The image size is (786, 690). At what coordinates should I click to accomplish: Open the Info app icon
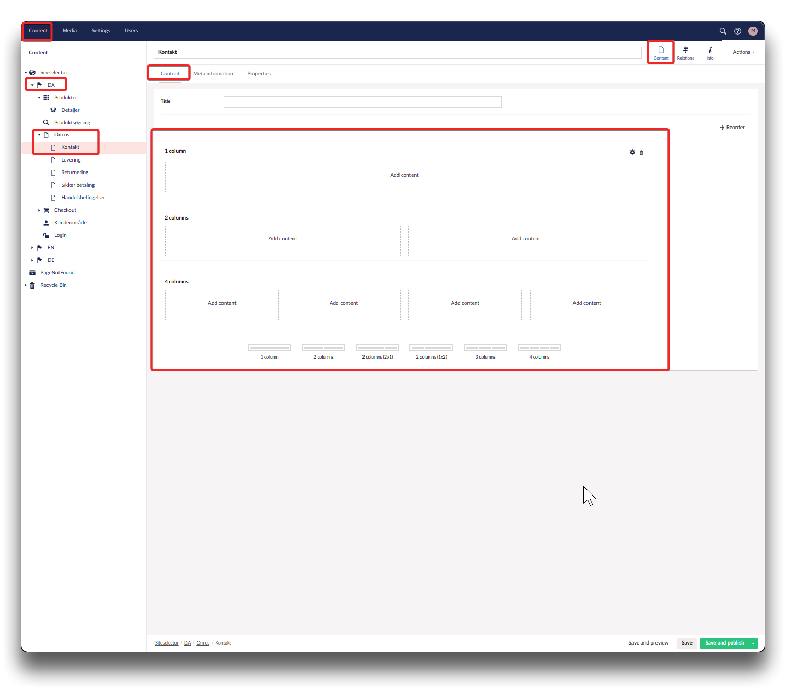click(x=710, y=52)
